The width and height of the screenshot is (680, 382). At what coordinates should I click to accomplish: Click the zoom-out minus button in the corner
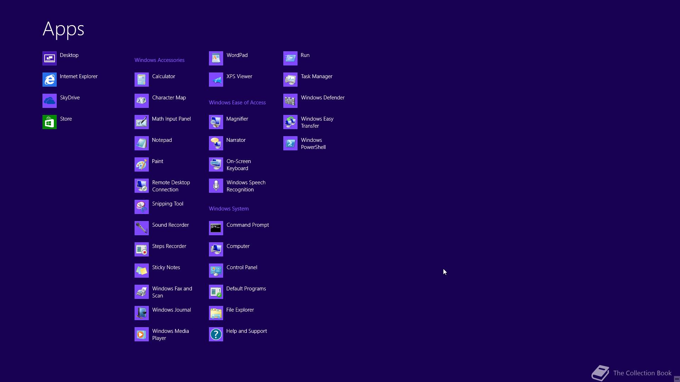pyautogui.click(x=677, y=379)
